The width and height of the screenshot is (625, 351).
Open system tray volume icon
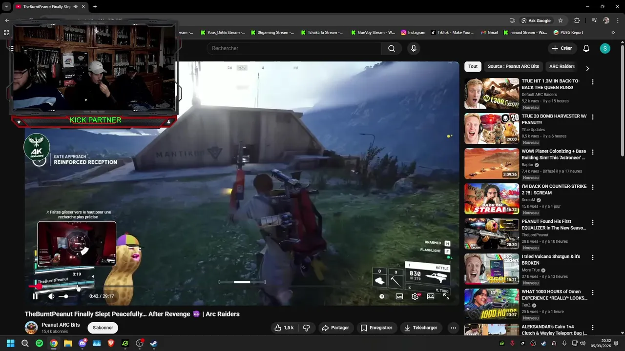click(x=583, y=343)
